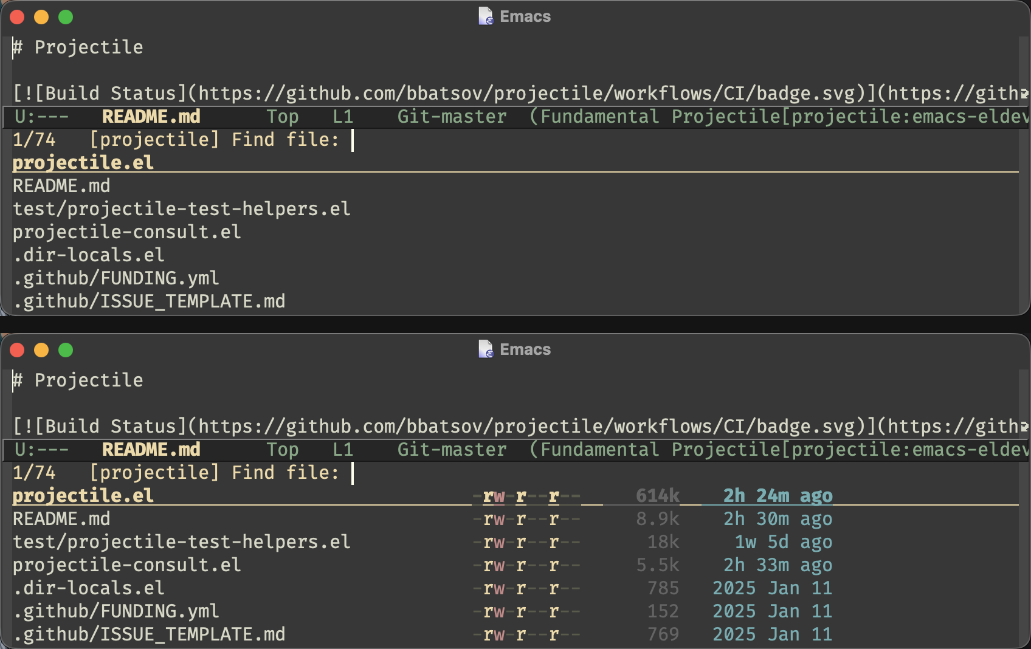Click the '# Projectile' heading in top window
The height and width of the screenshot is (649, 1031).
pos(78,47)
